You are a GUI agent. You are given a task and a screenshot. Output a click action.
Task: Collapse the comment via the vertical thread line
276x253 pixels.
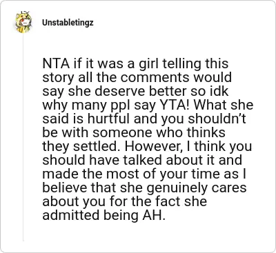coord(23,138)
